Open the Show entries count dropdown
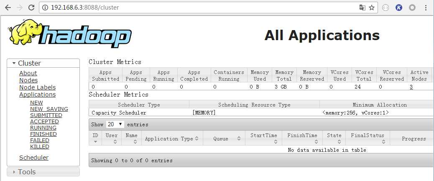Image resolution: width=434 pixels, height=181 pixels. (115, 125)
